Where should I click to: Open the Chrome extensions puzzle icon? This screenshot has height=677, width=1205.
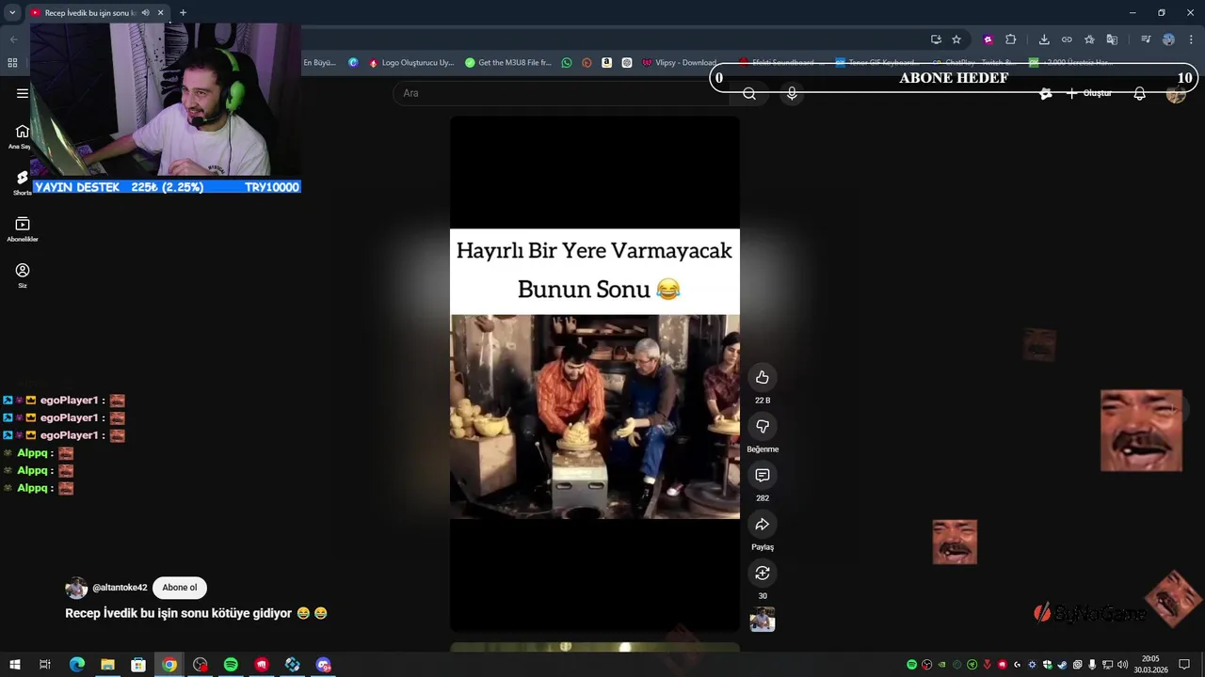[x=1011, y=39]
